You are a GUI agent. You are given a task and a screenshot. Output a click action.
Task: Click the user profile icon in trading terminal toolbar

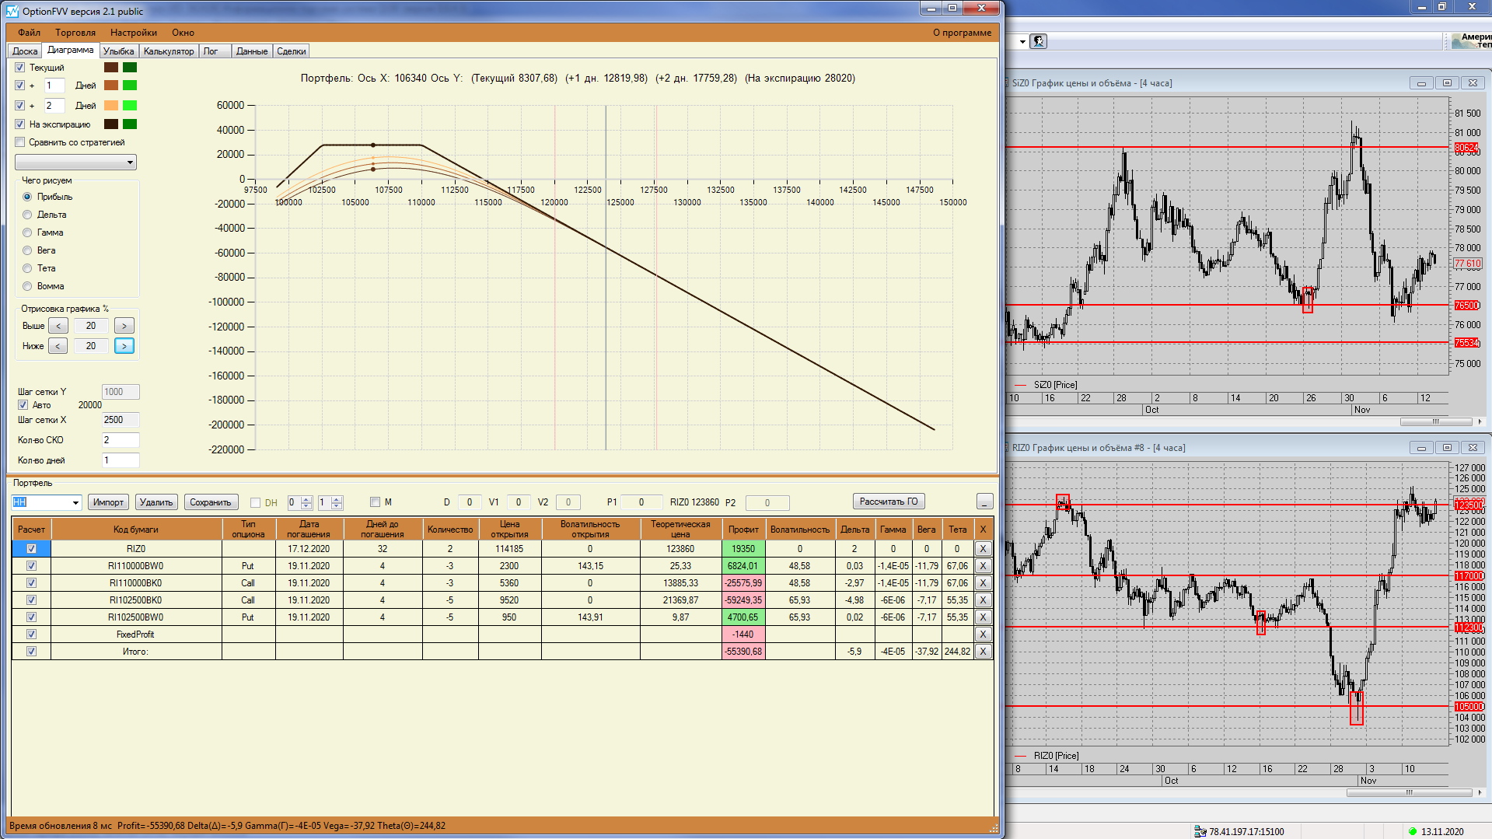(x=1039, y=41)
